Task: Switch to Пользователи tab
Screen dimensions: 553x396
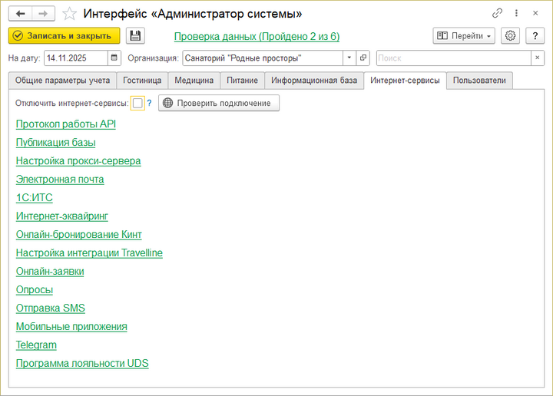Action: (479, 81)
